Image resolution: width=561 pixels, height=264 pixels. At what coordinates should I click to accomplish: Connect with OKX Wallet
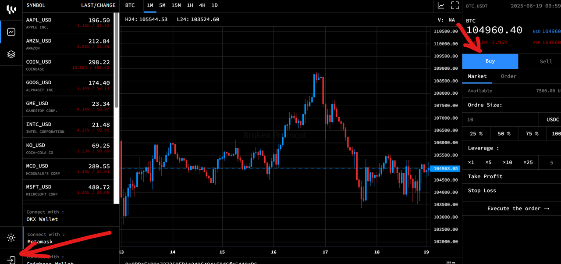(71, 216)
